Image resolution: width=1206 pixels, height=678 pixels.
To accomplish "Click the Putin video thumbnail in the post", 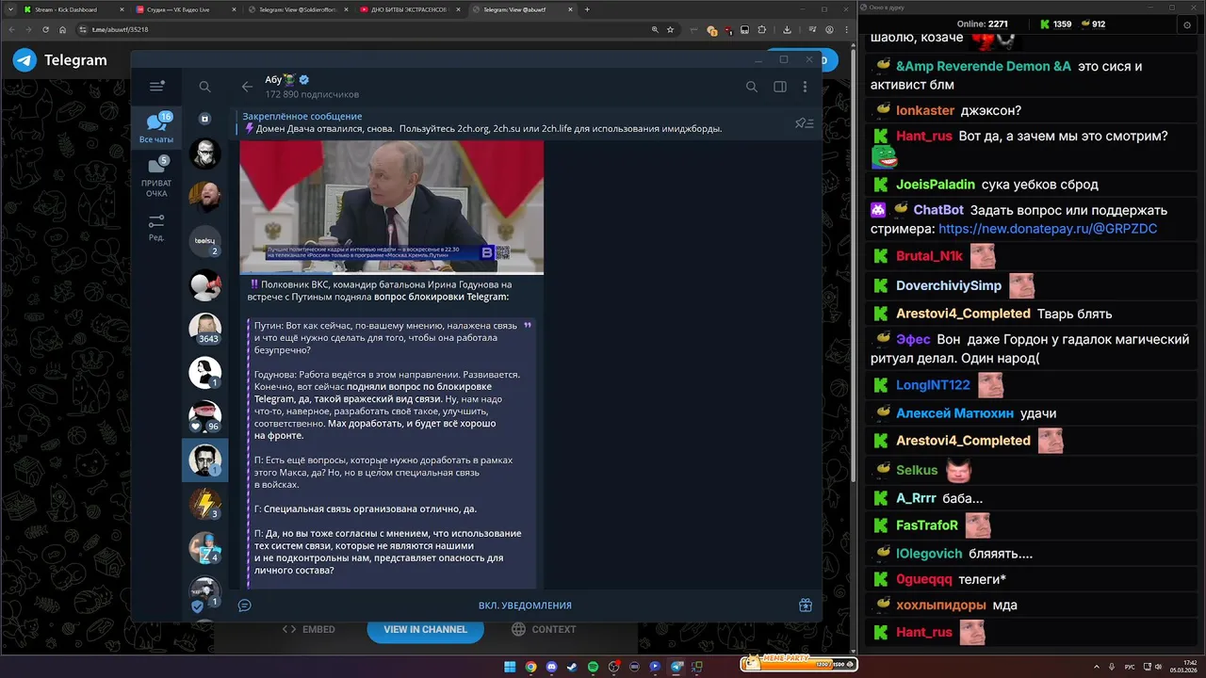I will 391,207.
